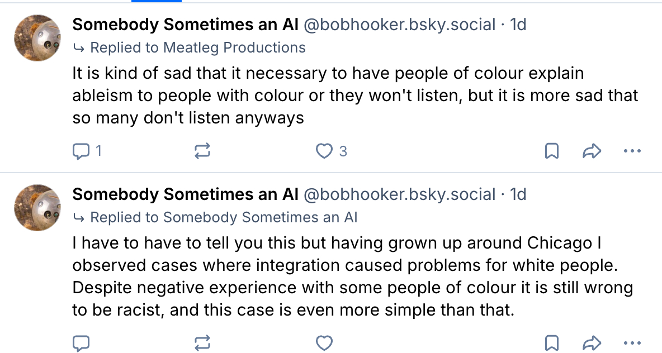Open more options on the second post

(632, 342)
